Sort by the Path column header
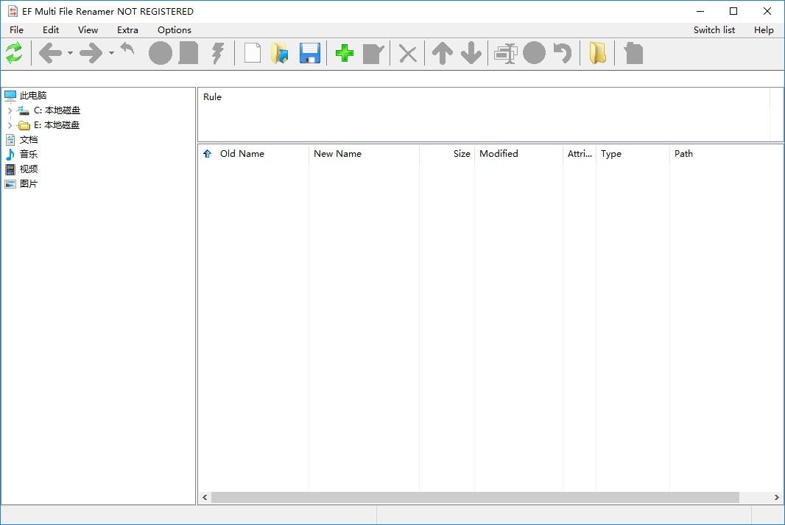785x525 pixels. [726, 154]
